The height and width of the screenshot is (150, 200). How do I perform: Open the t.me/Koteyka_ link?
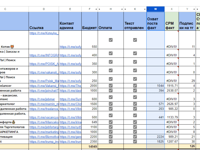pos(44,33)
